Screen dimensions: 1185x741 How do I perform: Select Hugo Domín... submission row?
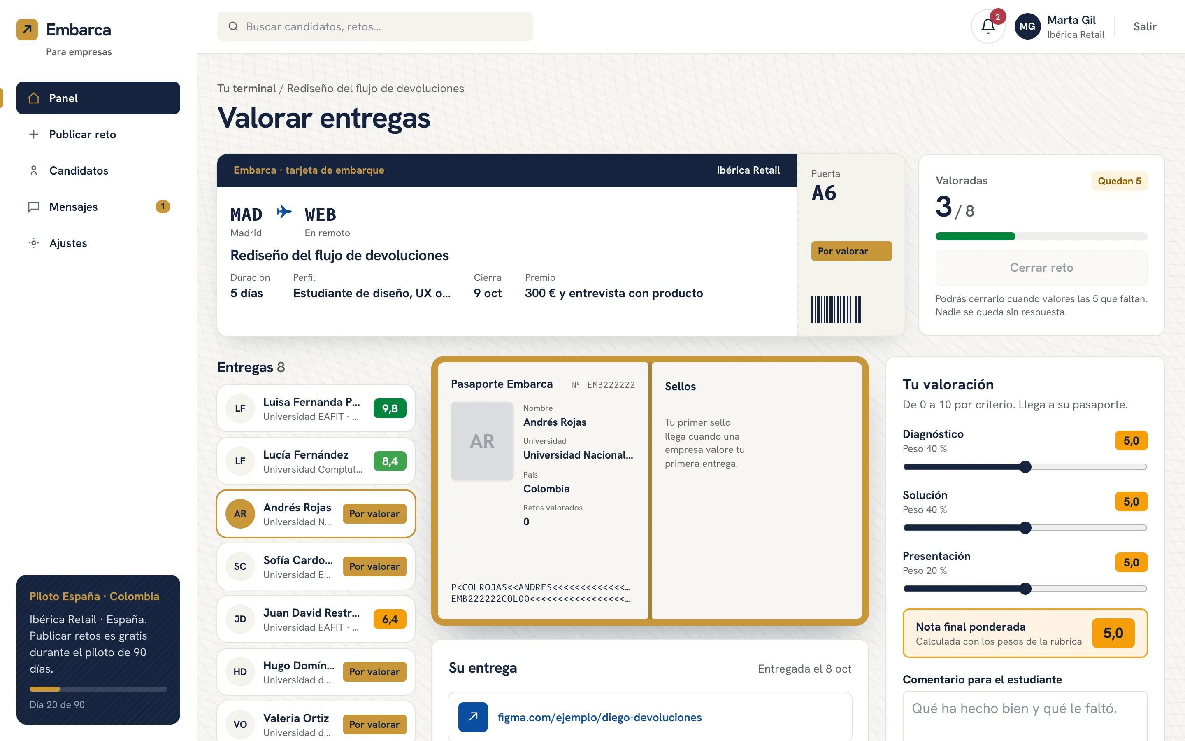pos(316,671)
